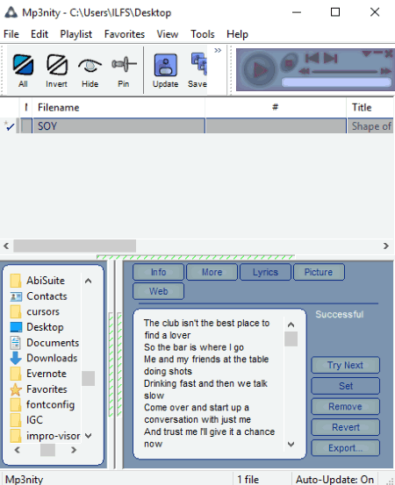The image size is (395, 485).
Task: Open the Help menu
Action: point(237,34)
